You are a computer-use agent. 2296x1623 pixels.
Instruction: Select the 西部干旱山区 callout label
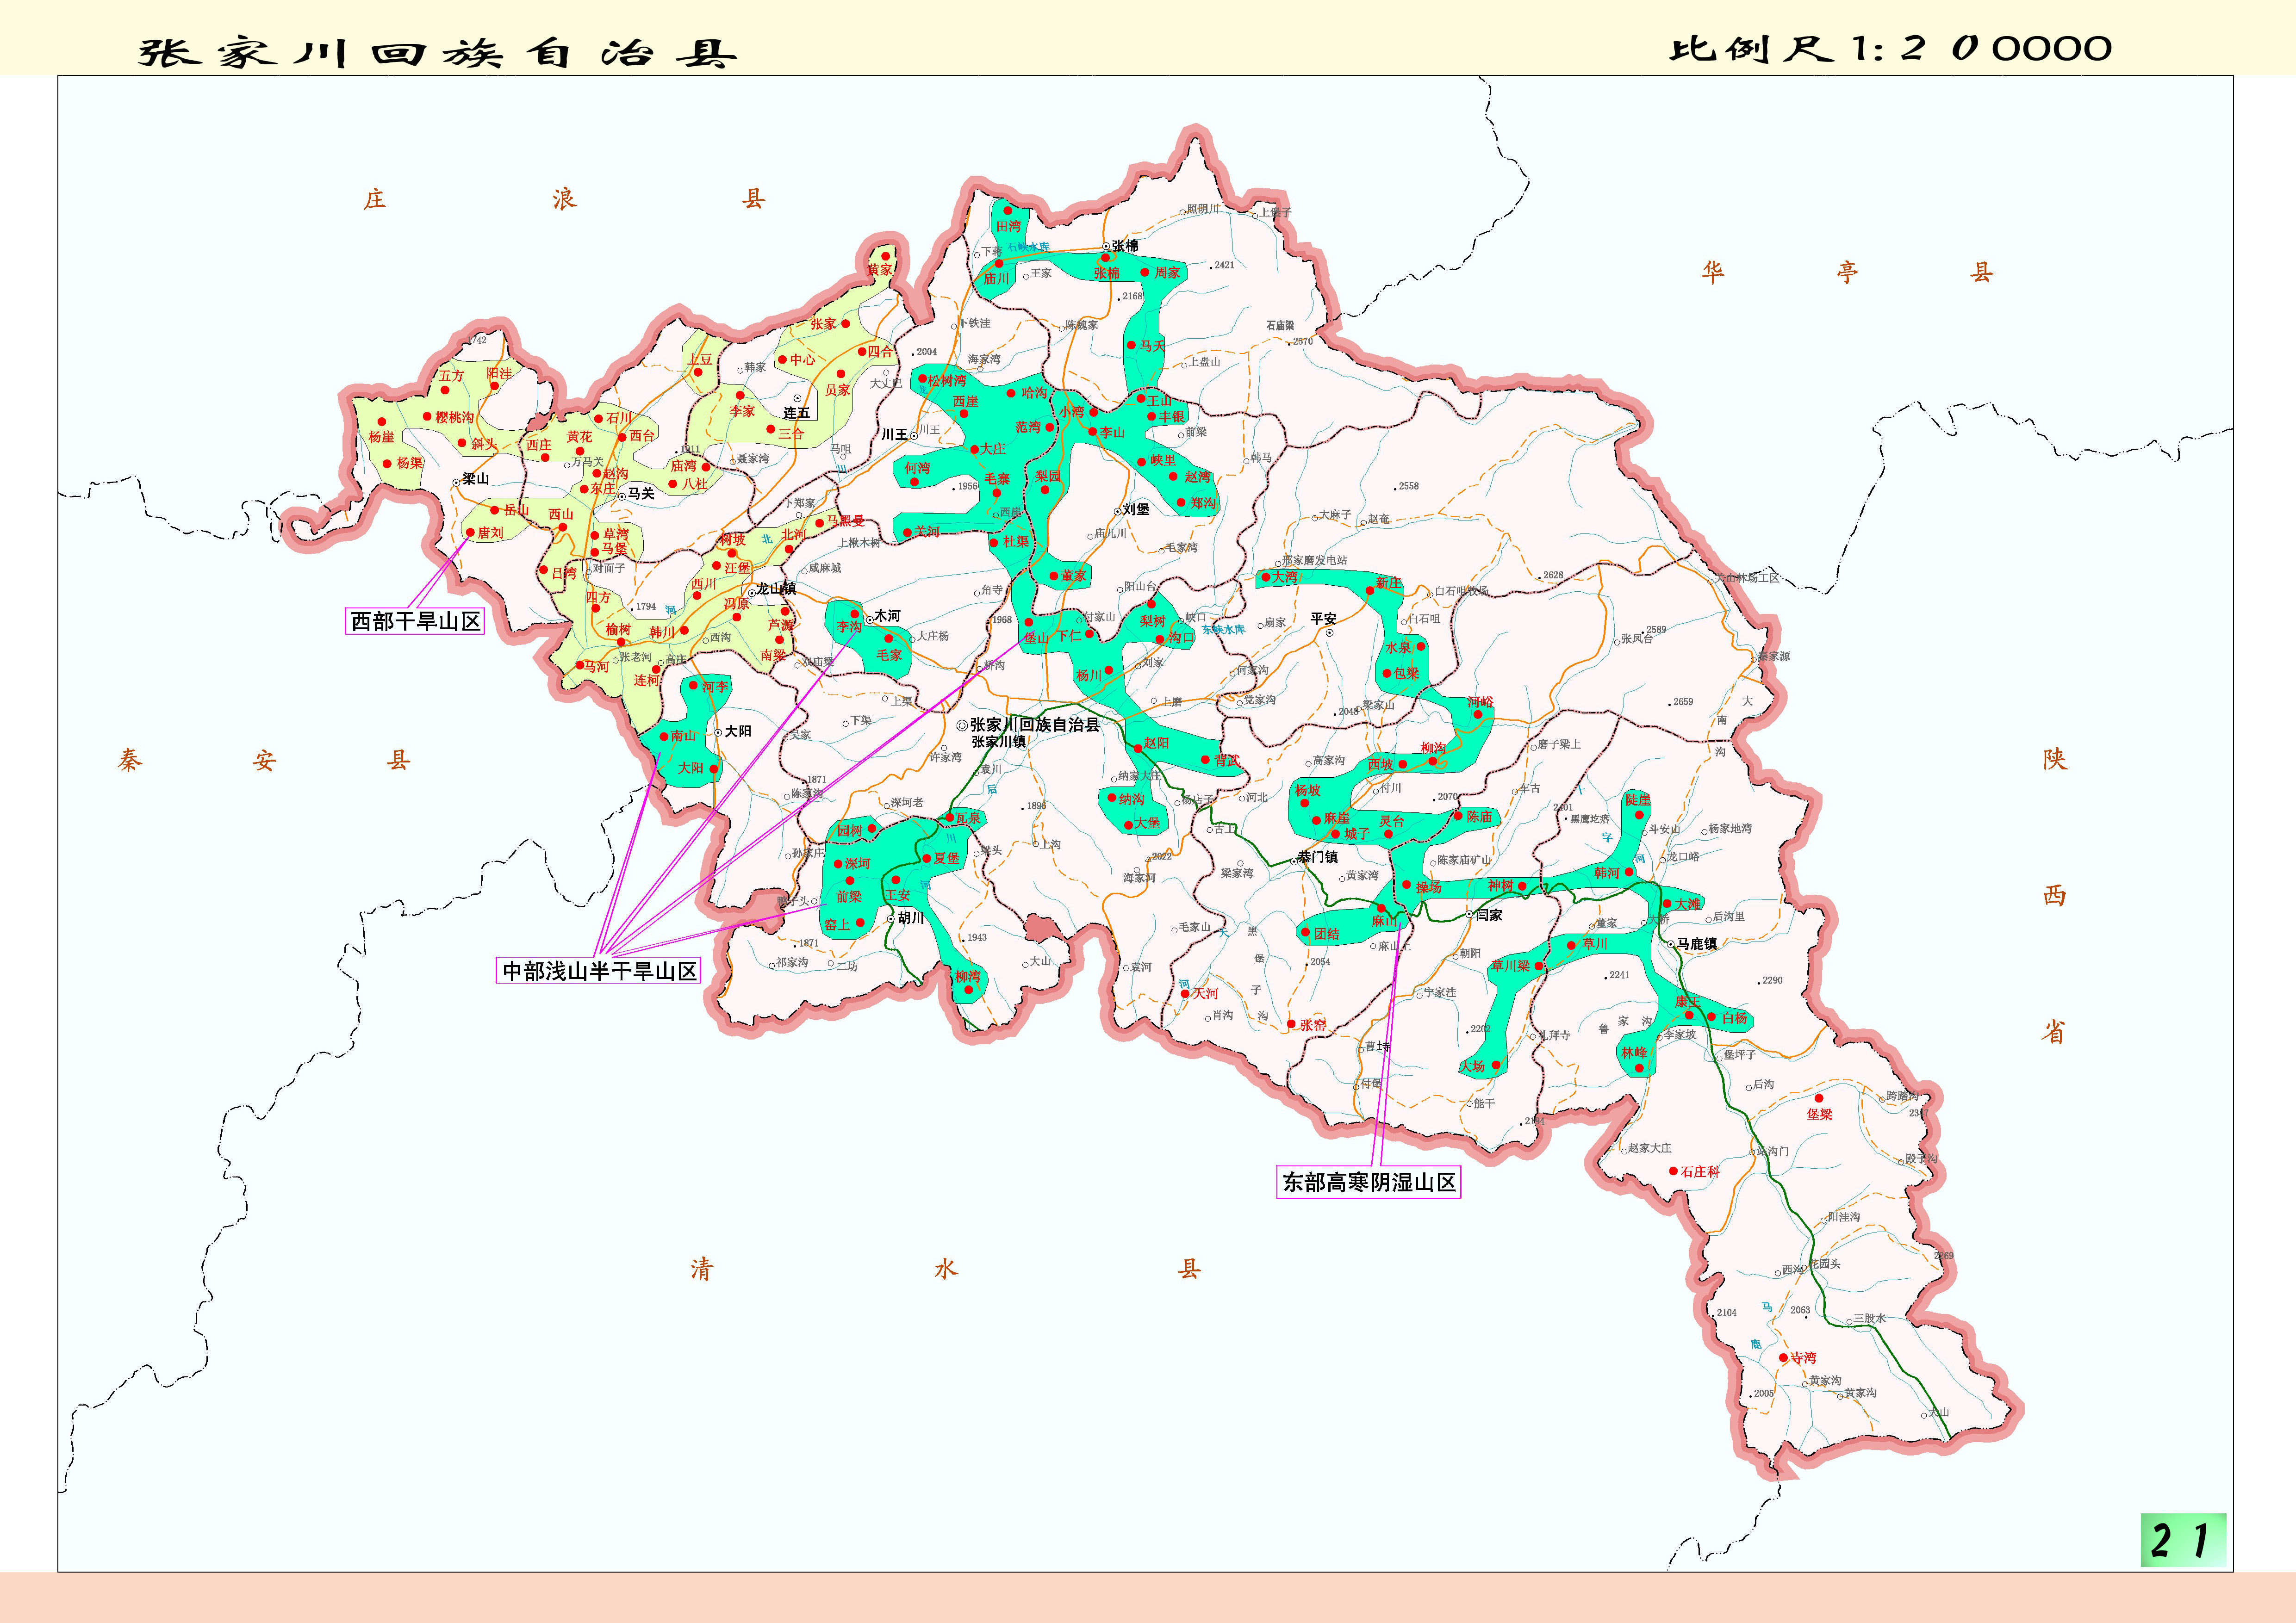(x=415, y=622)
